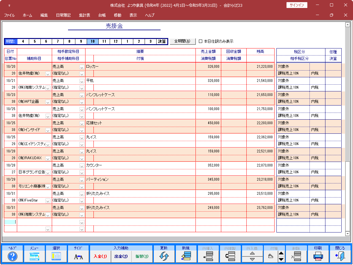Click 出金(2) input assist button
This screenshot has height=265, width=353.
pyautogui.click(x=121, y=256)
